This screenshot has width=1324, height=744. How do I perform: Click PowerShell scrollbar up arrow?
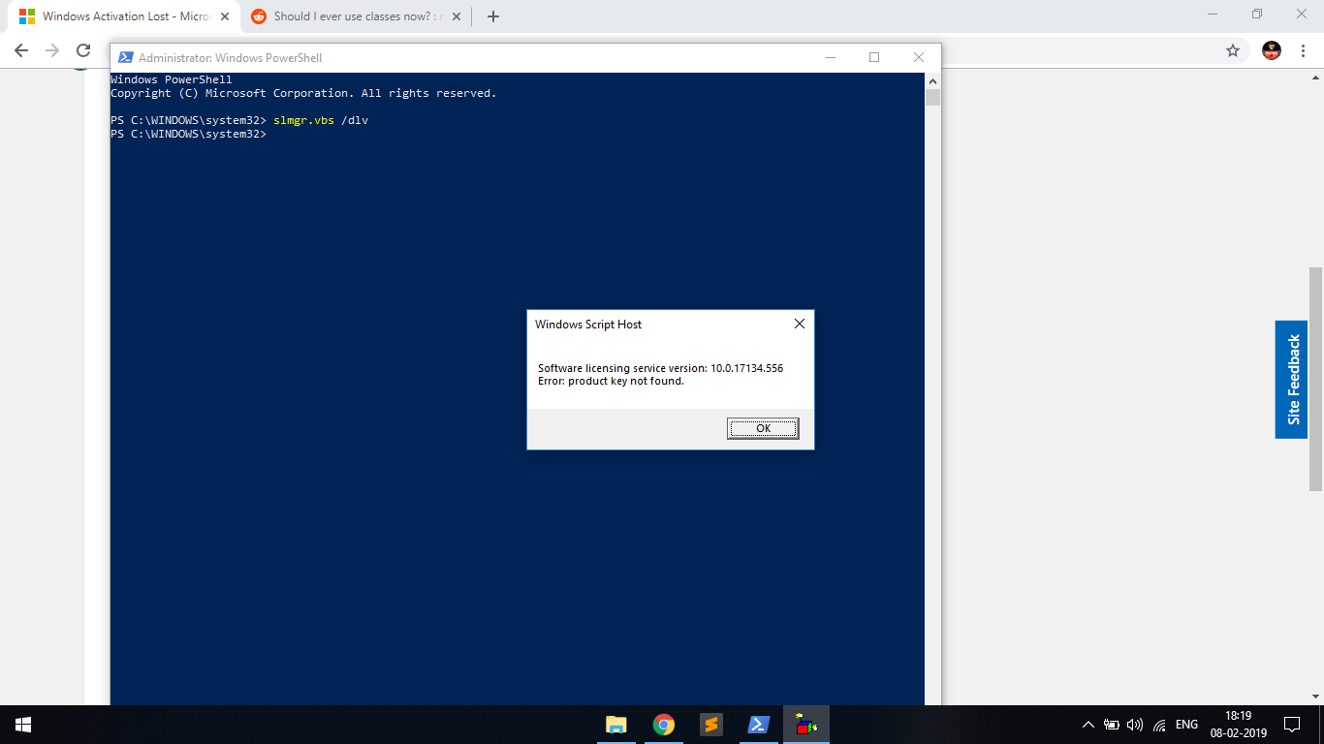click(932, 80)
